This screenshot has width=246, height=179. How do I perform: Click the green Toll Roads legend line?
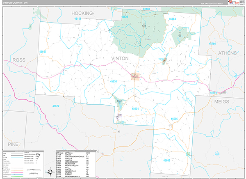click(17, 177)
